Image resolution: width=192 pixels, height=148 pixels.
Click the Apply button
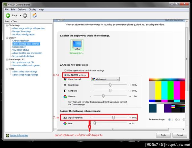tap(163, 135)
